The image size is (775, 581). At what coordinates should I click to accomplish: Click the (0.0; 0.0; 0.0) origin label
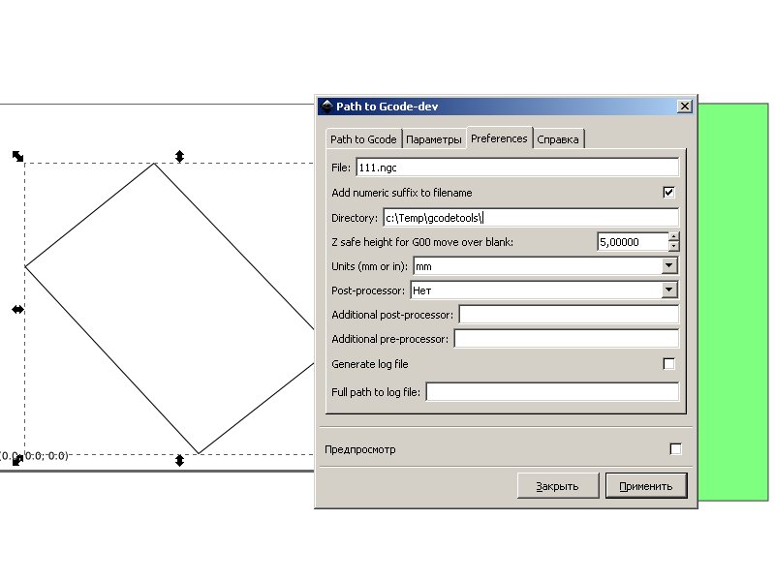tap(34, 455)
